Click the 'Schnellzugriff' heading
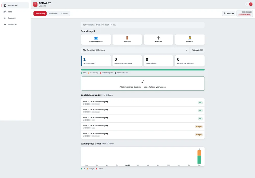Viewport: 255px width, 178px height. coord(88,31)
